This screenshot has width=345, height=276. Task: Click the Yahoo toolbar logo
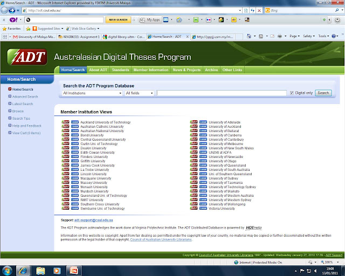pyautogui.click(x=13, y=20)
